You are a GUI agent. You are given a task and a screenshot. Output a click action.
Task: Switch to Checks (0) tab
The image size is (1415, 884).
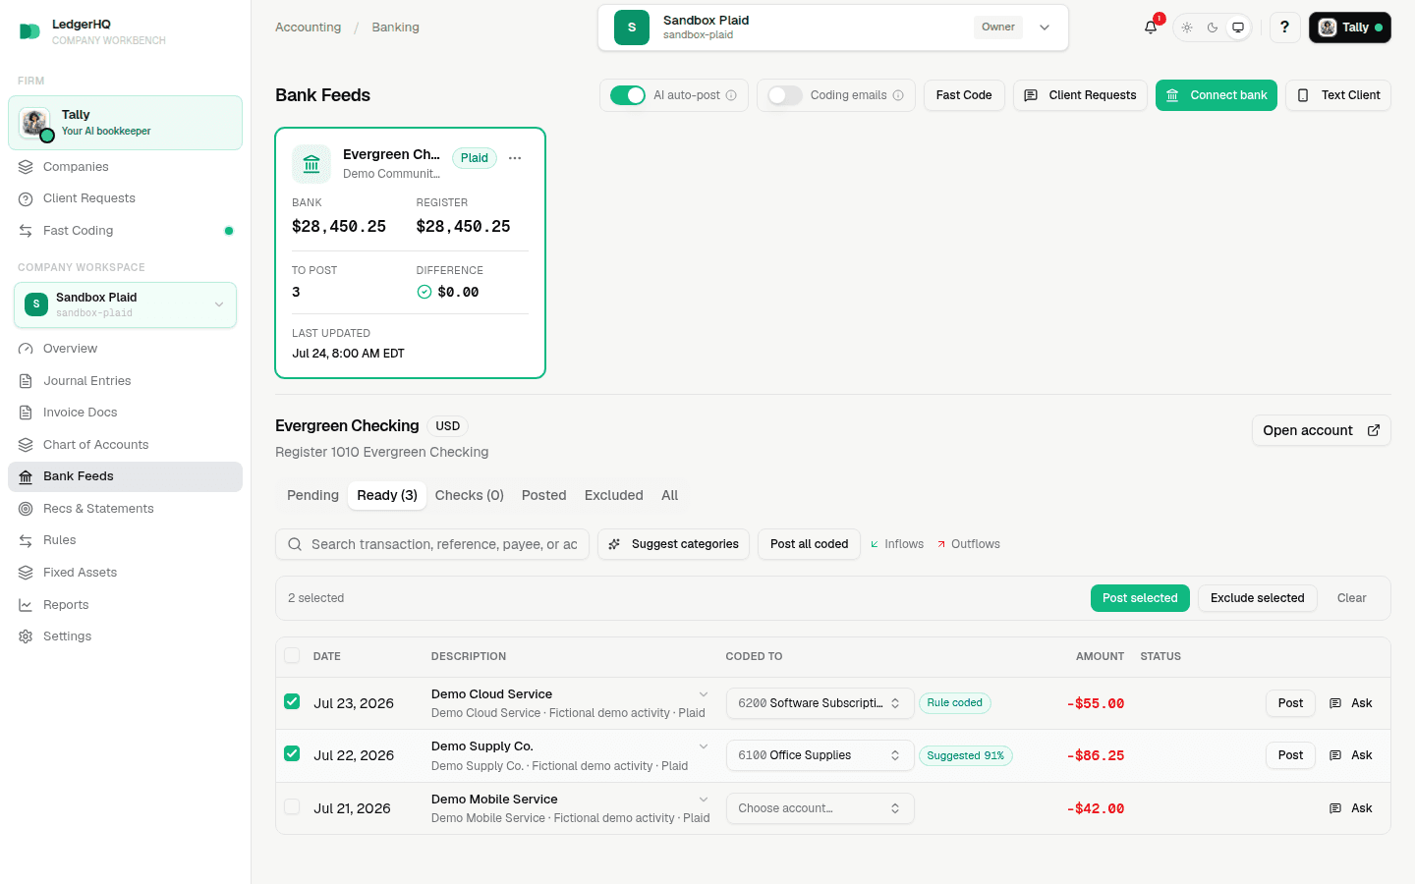pos(470,495)
